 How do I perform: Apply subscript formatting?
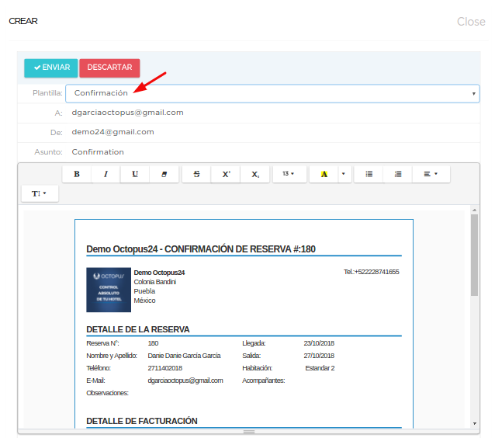click(x=255, y=174)
